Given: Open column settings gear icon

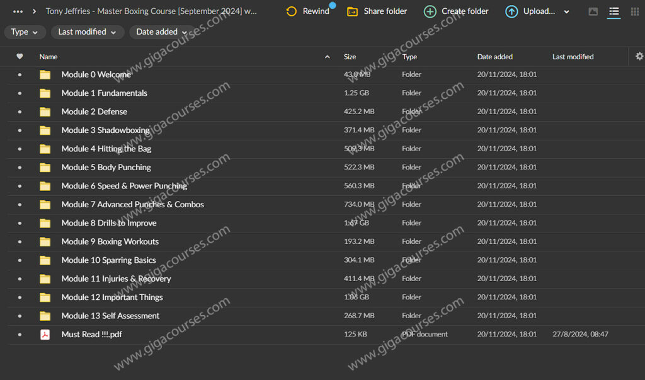Looking at the screenshot, I should pyautogui.click(x=639, y=56).
